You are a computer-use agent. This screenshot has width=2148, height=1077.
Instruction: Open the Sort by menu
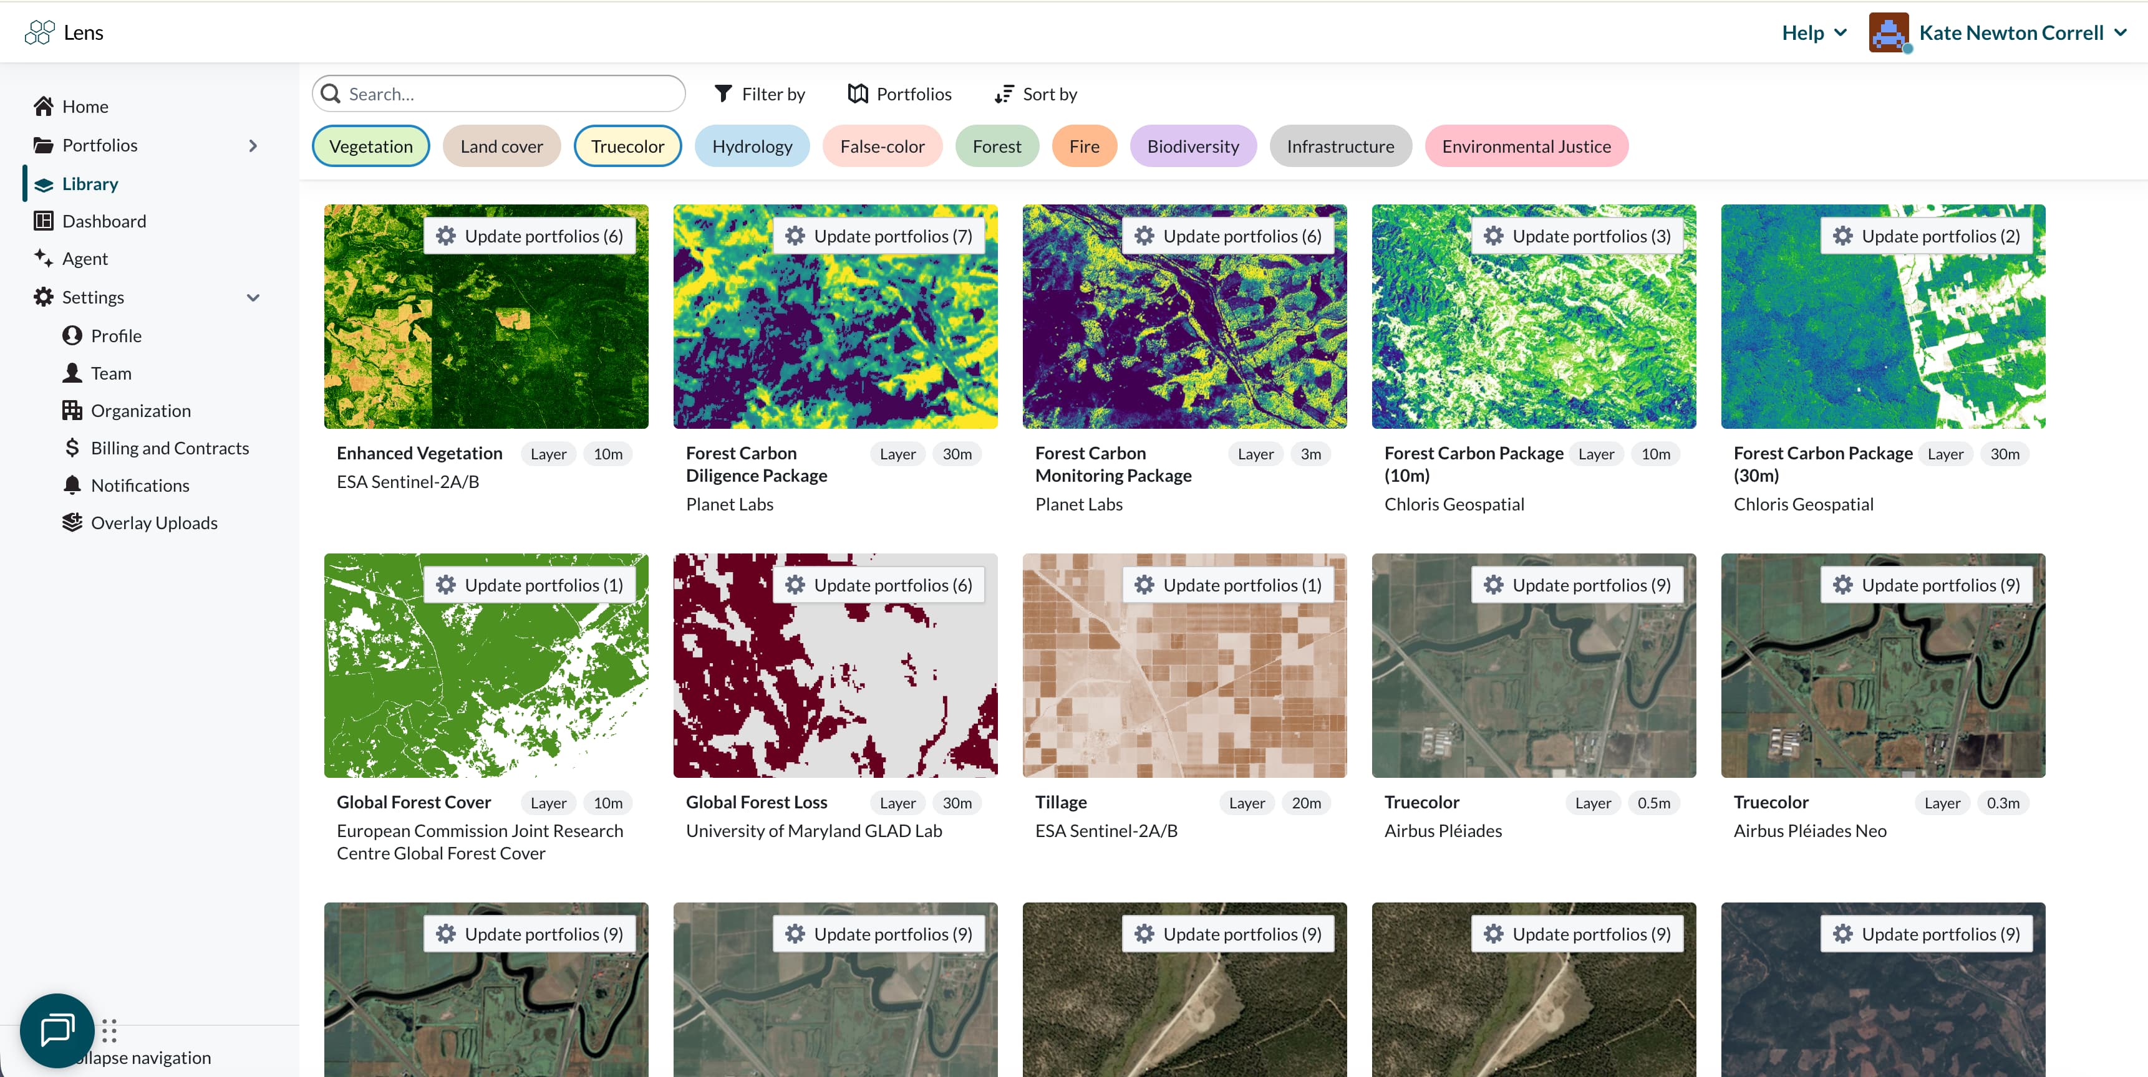click(x=1035, y=93)
